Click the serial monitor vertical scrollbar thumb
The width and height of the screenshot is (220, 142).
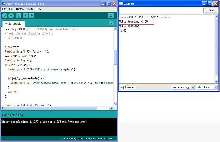pos(216,47)
